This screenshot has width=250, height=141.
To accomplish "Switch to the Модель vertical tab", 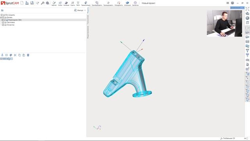I will coord(87,10).
